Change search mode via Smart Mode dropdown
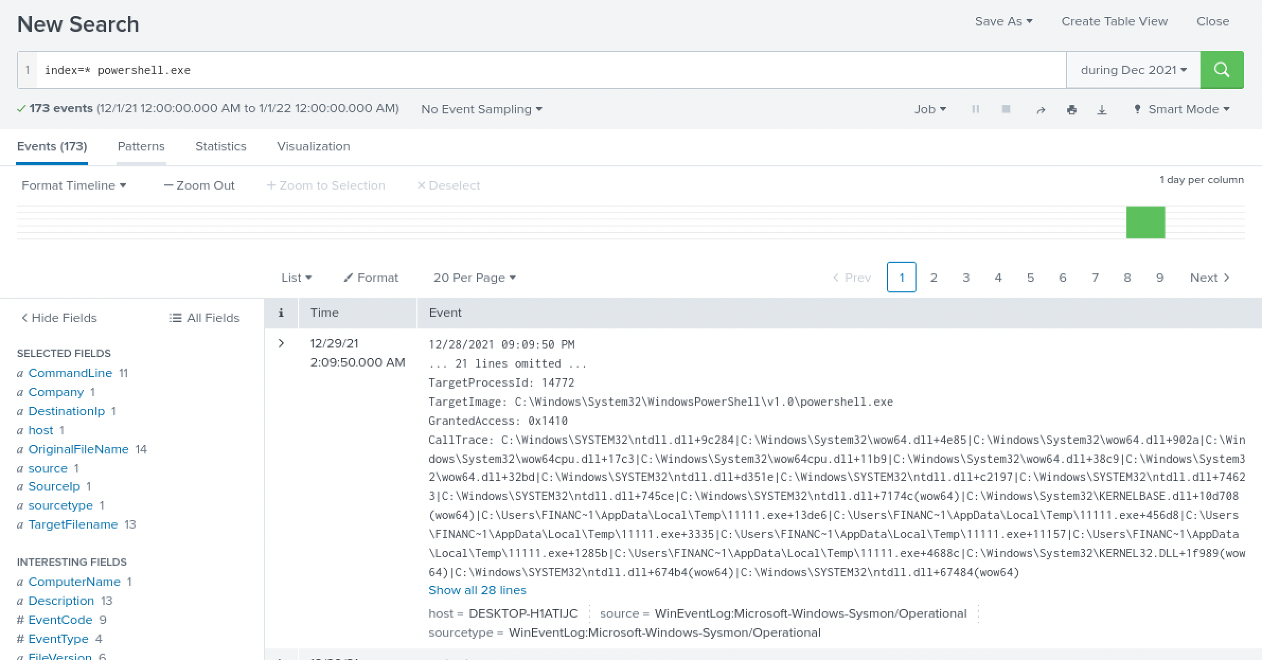 pos(1181,109)
